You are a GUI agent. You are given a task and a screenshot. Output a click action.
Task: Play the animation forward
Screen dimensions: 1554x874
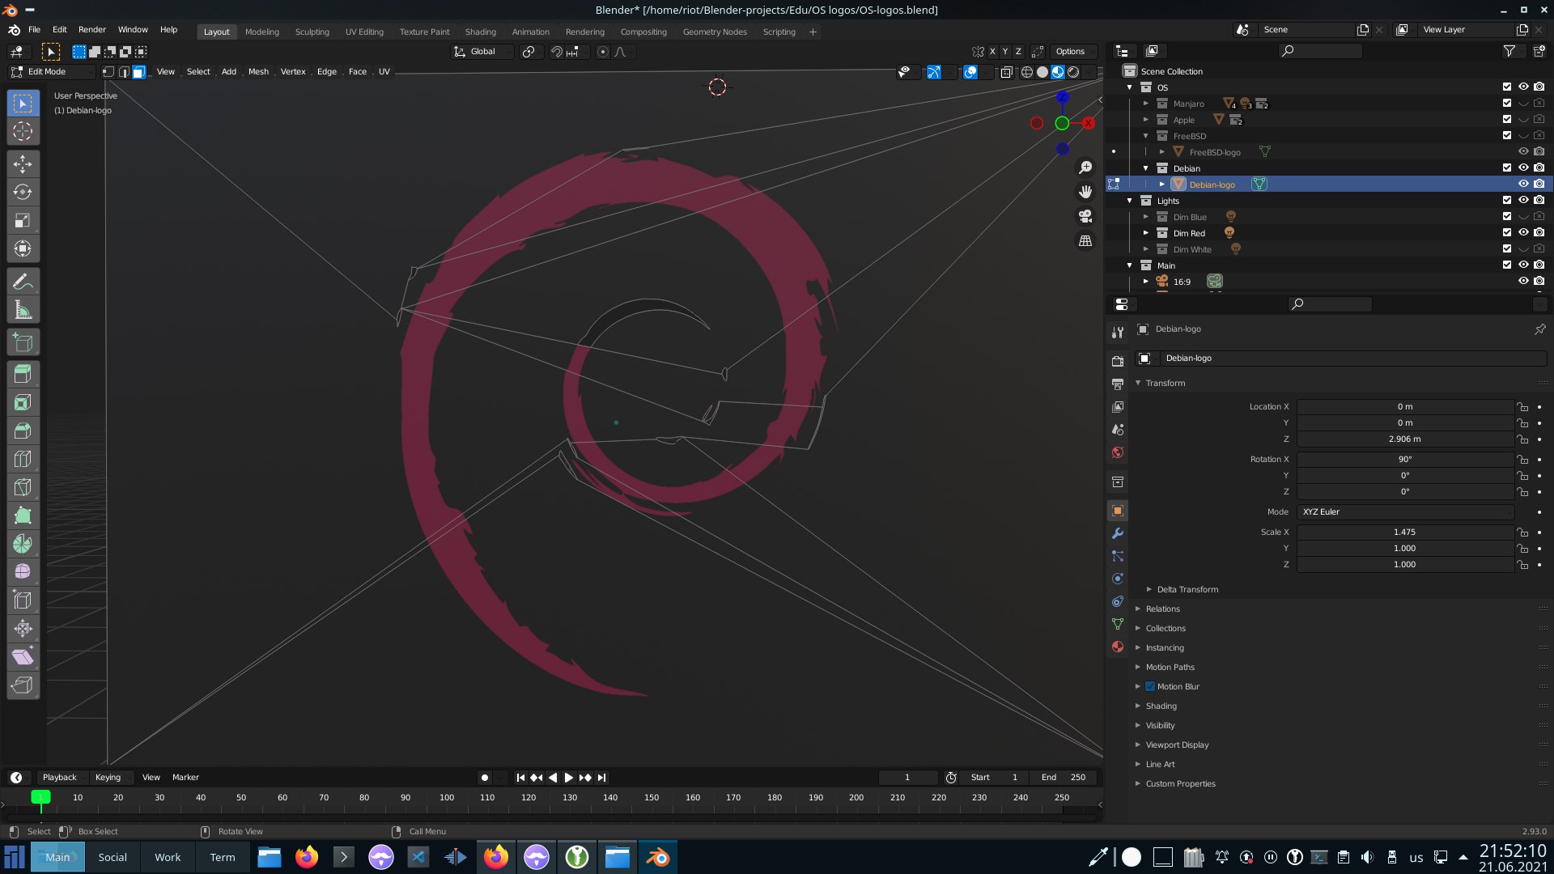coord(569,778)
